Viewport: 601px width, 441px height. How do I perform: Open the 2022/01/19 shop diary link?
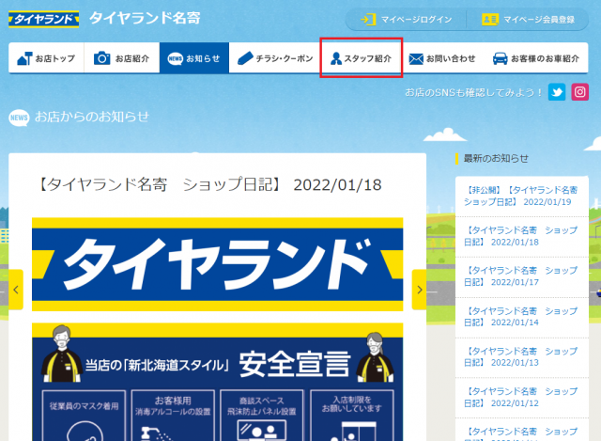[x=521, y=196]
